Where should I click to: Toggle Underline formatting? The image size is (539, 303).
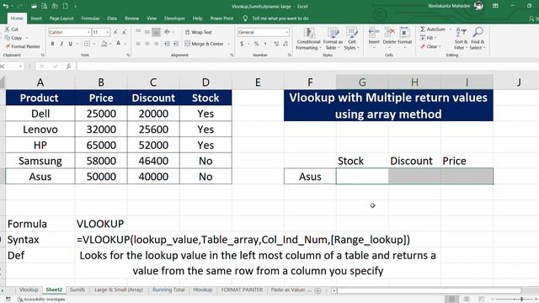click(x=71, y=44)
